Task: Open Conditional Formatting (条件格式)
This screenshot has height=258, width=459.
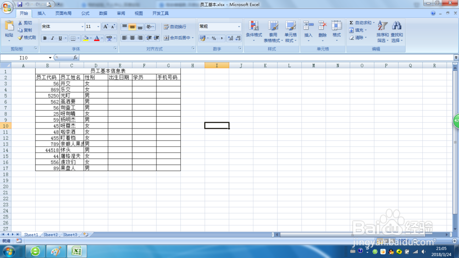Action: (x=254, y=32)
